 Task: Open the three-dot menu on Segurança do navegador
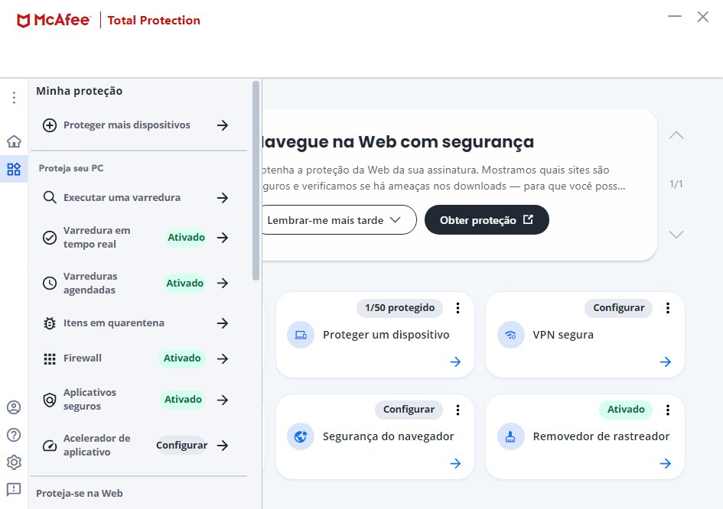coord(458,410)
